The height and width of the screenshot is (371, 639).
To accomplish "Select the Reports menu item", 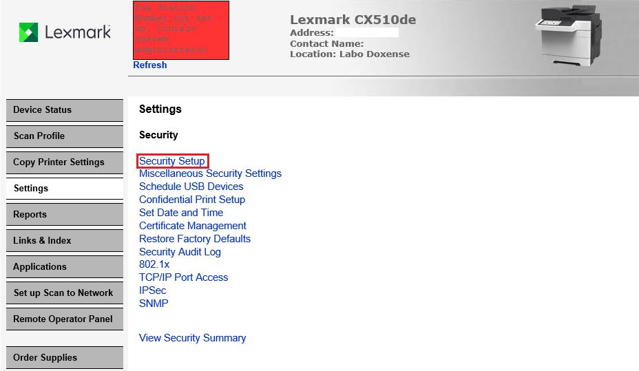I will click(x=64, y=215).
